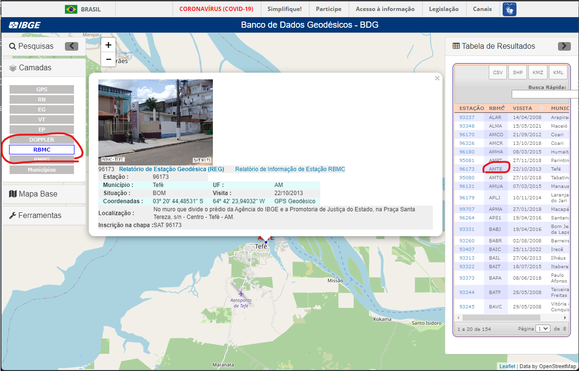Toggle the Municípios layer
Viewport: 579px width, 371px height.
pyautogui.click(x=42, y=170)
